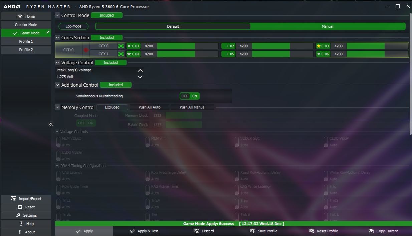Image resolution: width=412 pixels, height=236 pixels.
Task: Click the CCX 0 green link icon
Action: click(121, 46)
